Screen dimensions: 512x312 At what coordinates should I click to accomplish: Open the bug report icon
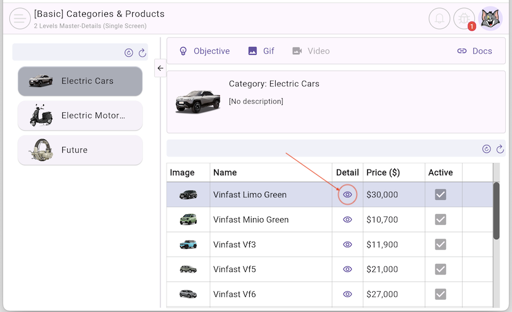pos(464,18)
